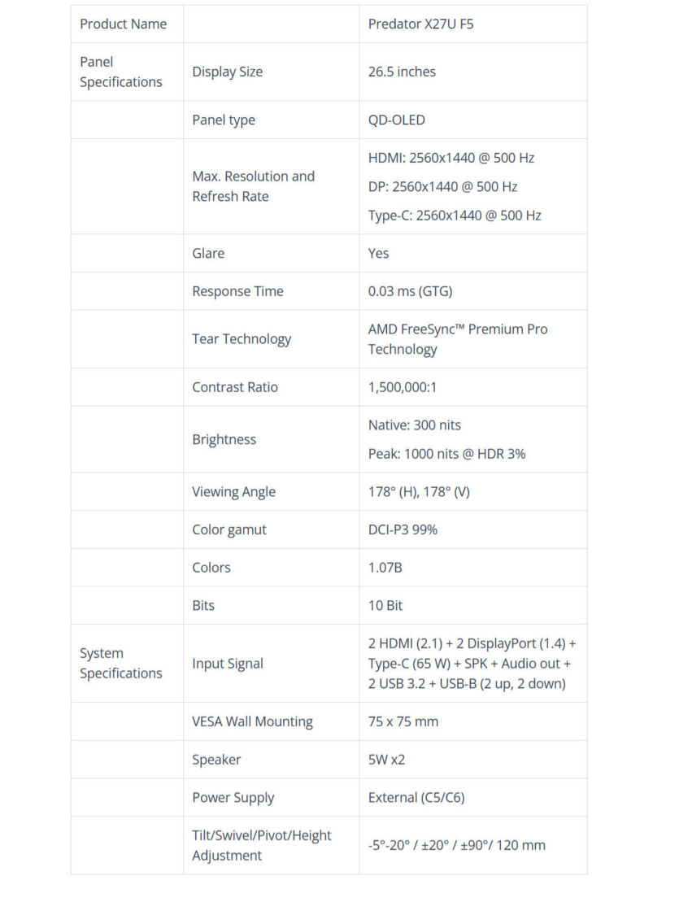Click the External (C5/C6) power supply value

click(416, 798)
